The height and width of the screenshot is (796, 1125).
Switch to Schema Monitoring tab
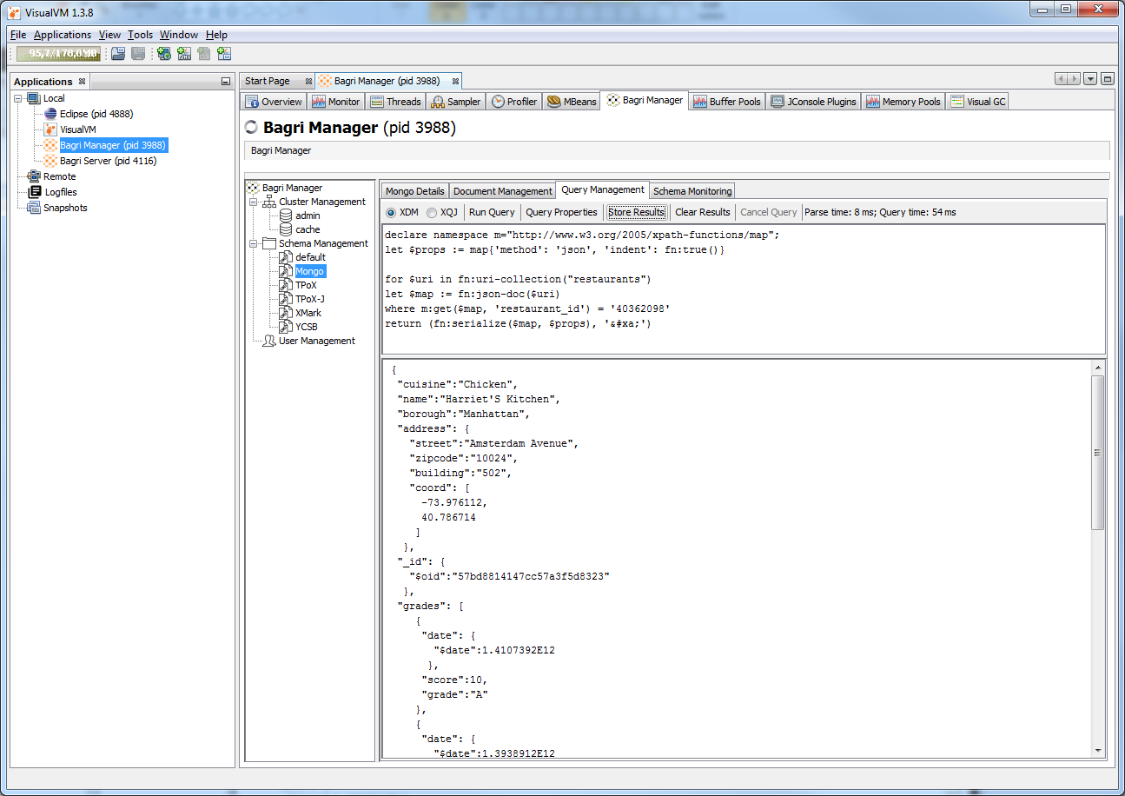(x=692, y=191)
